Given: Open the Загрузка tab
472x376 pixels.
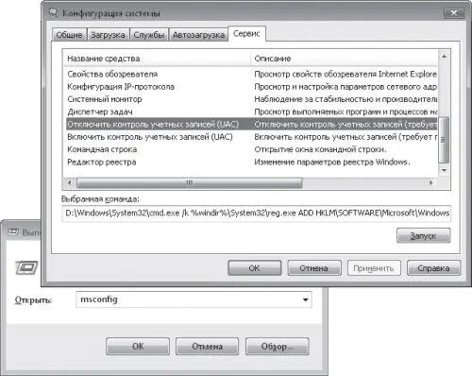Looking at the screenshot, I should click(x=108, y=35).
